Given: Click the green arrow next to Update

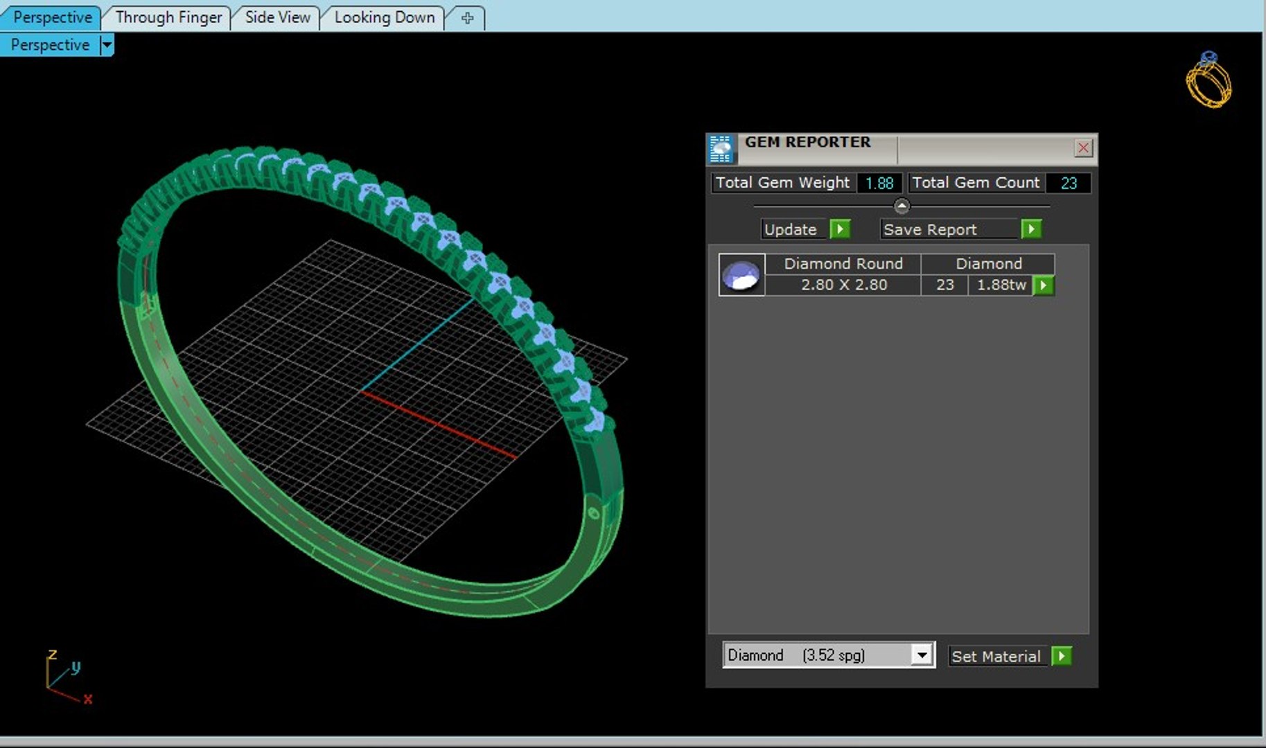Looking at the screenshot, I should pyautogui.click(x=840, y=229).
